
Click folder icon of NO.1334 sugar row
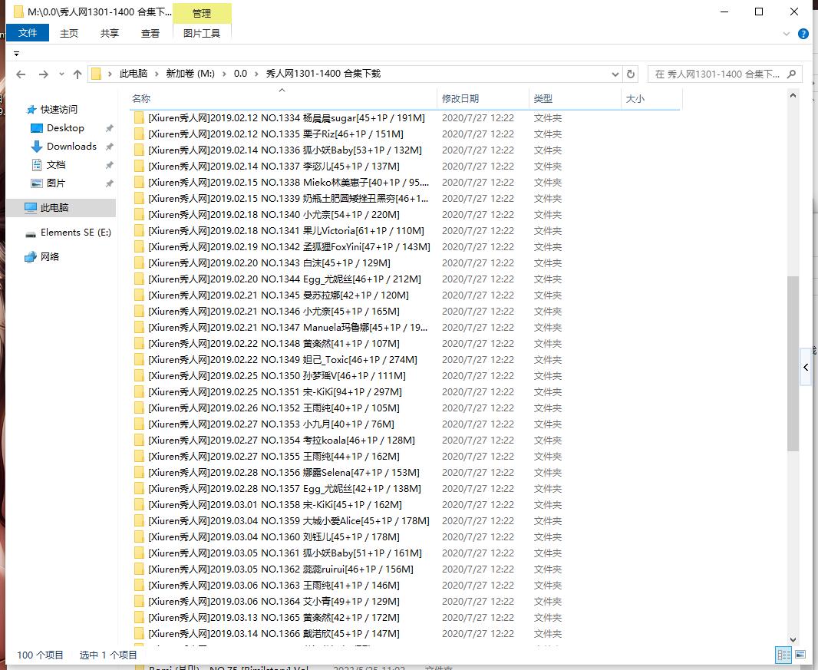[140, 118]
